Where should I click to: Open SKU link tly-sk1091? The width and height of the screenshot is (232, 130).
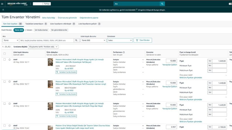coord(69,68)
